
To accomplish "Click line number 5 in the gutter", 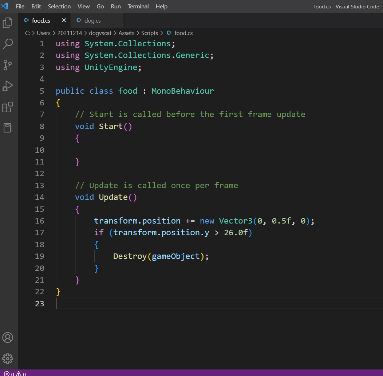I will (42, 91).
